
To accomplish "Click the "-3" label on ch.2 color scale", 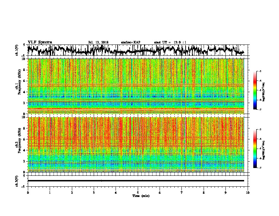I will [x=260, y=130].
